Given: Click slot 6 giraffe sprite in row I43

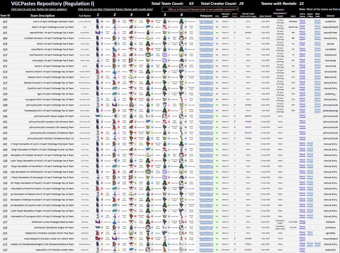Looking at the screenshot, I should point(182,133).
